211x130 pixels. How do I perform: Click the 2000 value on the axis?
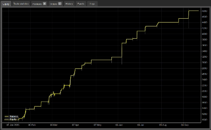point(205,91)
